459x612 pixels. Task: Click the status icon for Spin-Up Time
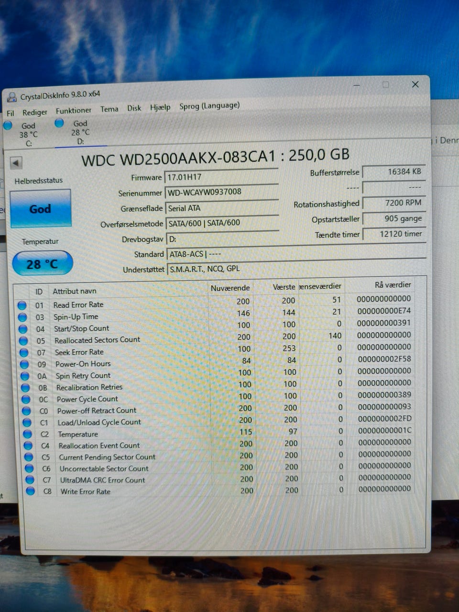click(22, 317)
